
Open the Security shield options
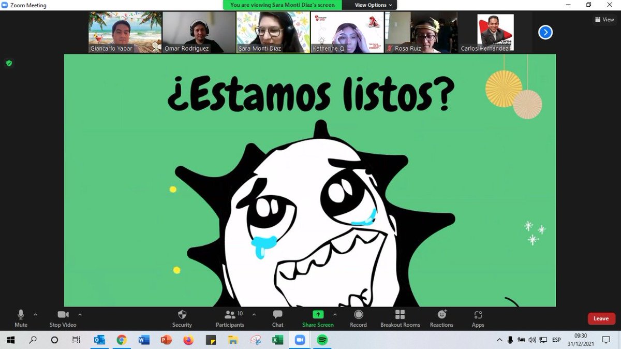coord(182,318)
